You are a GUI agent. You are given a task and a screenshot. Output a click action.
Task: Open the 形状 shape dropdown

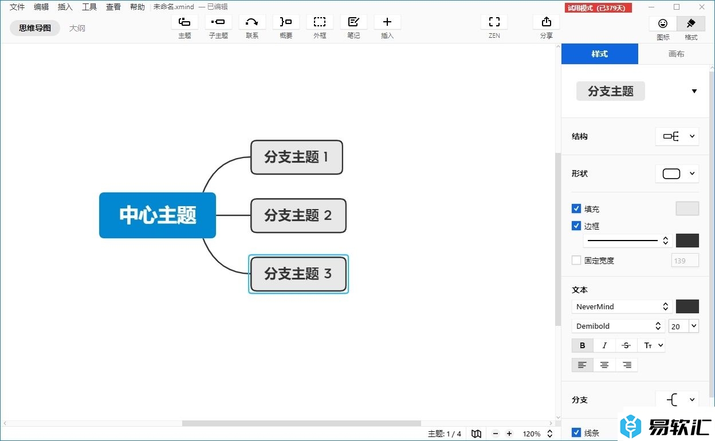[x=677, y=174]
